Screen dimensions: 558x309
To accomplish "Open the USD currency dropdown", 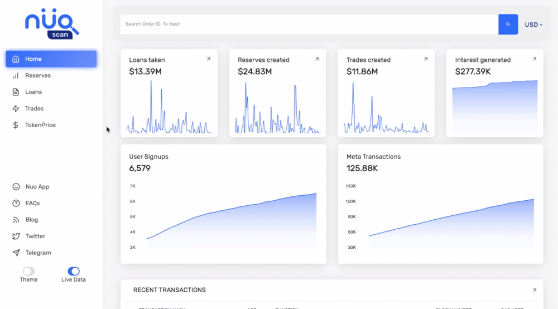I will tap(533, 25).
